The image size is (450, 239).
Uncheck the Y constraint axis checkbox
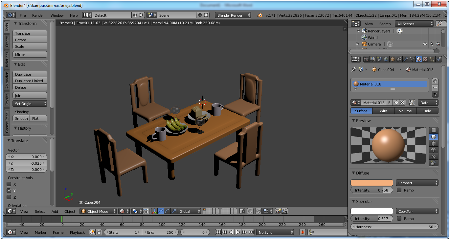pyautogui.click(x=9, y=191)
